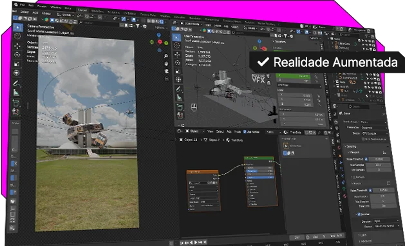This screenshot has height=246, width=405.
Task: Pick Annotate tool in User Perspective viewport
Action: click(178, 89)
